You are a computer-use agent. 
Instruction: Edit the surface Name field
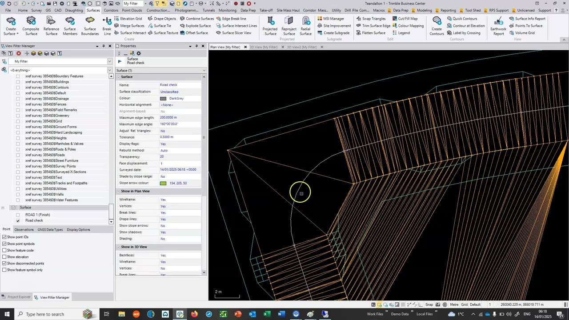[x=180, y=85]
